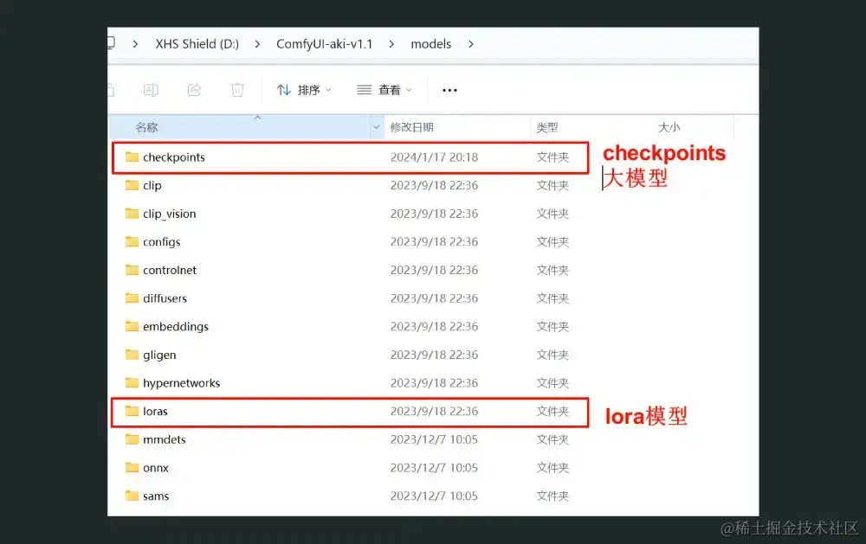Select the loras folder name
The width and height of the screenshot is (866, 544).
[155, 411]
